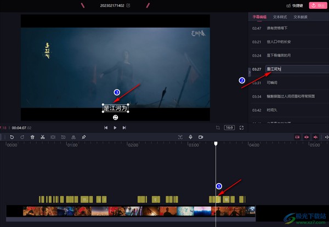Click the camera record icon in toolbar
Screen dimensions: 329x227
click(201, 137)
